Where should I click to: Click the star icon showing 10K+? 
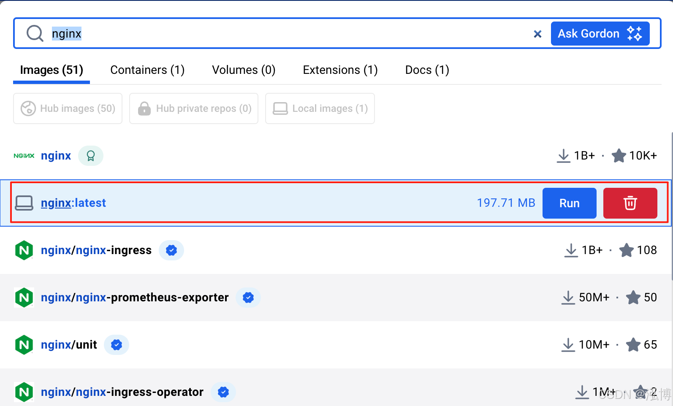pos(619,156)
